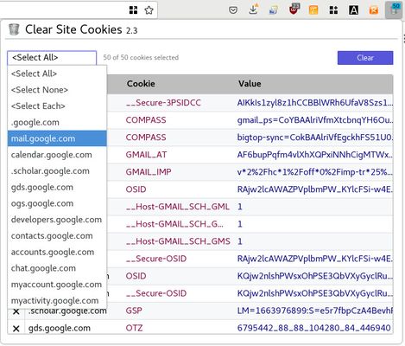Select the __Host-GMAIL_SCH_GMS cookie name
The height and width of the screenshot is (346, 405).
(178, 241)
